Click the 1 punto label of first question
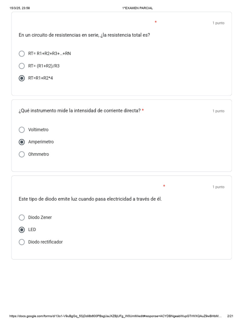The width and height of the screenshot is (243, 324). [218, 23]
